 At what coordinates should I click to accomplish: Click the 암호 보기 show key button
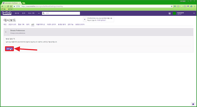pos(9,49)
